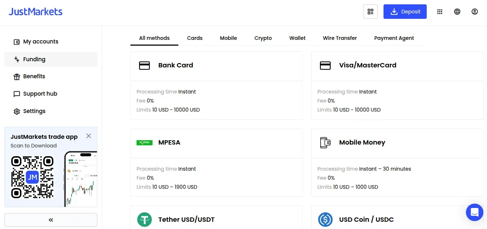Click processing time Instant – 30 minutes
The image size is (487, 229).
364,169
